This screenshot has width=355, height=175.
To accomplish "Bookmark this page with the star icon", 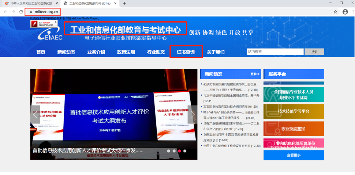I will click(x=335, y=12).
